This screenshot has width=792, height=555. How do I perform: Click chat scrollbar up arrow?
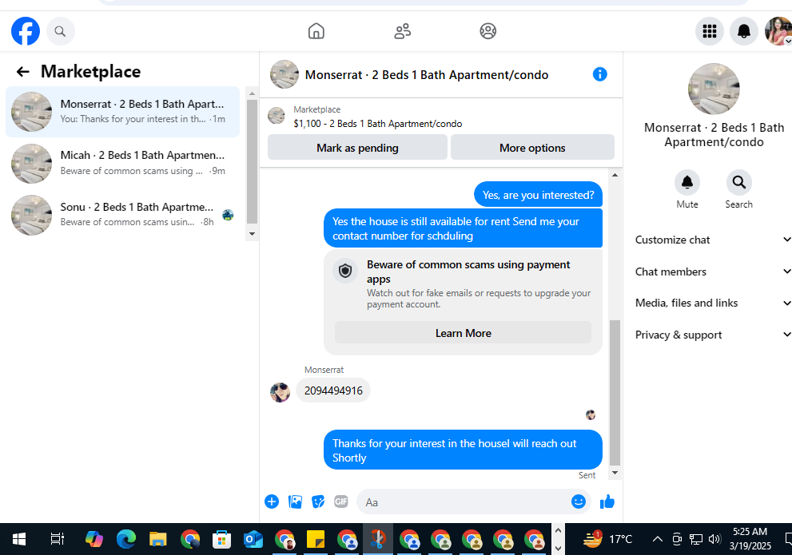pyautogui.click(x=615, y=175)
